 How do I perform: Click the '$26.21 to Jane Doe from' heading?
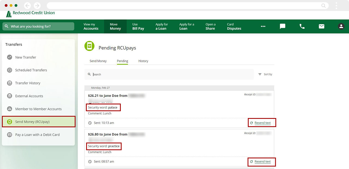tap(108, 96)
